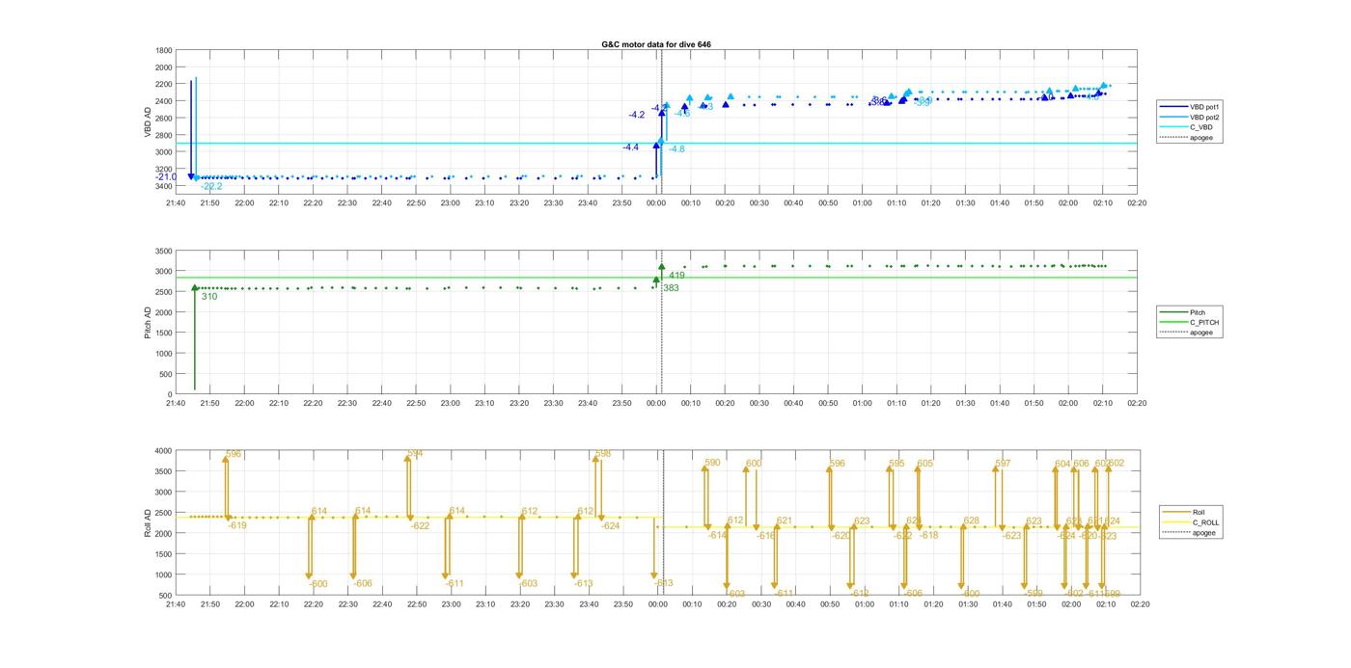Click the '598' roll data label
Viewport: 1351px width, 668px height.
603,453
